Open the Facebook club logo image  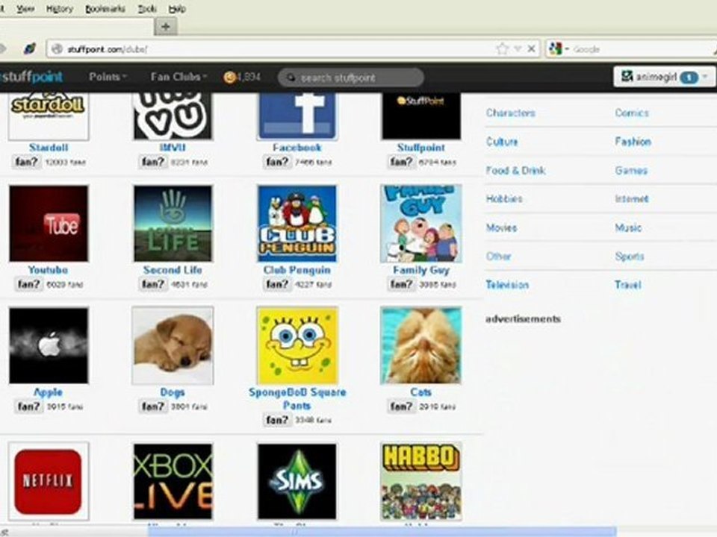coord(297,116)
